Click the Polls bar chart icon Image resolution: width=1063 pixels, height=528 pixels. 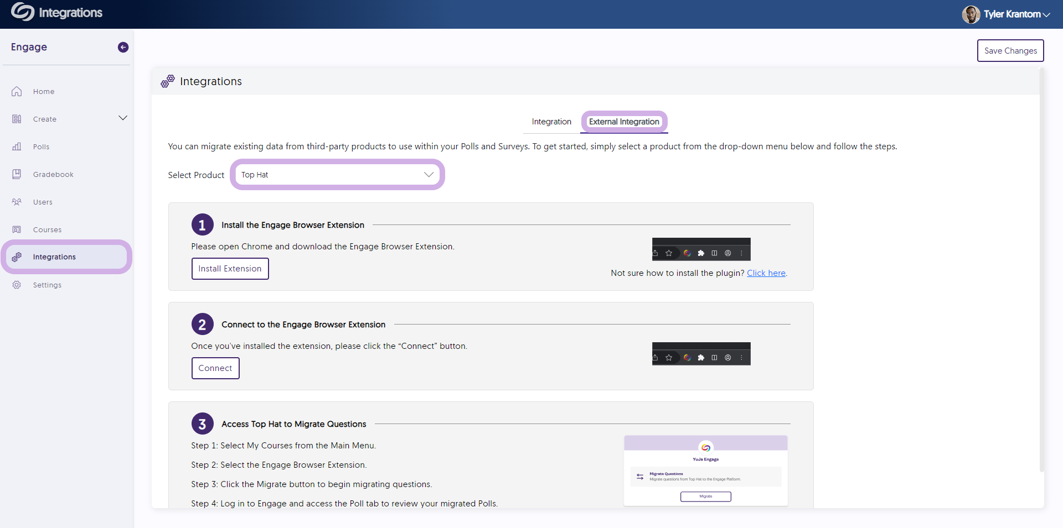point(17,147)
